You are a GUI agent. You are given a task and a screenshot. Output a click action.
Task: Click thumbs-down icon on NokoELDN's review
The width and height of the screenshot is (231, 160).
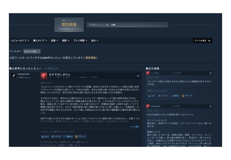(x=44, y=76)
